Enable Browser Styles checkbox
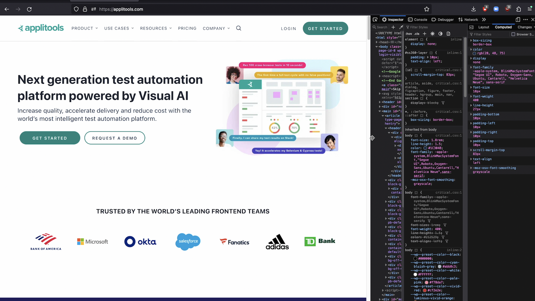The image size is (535, 301). [513, 34]
